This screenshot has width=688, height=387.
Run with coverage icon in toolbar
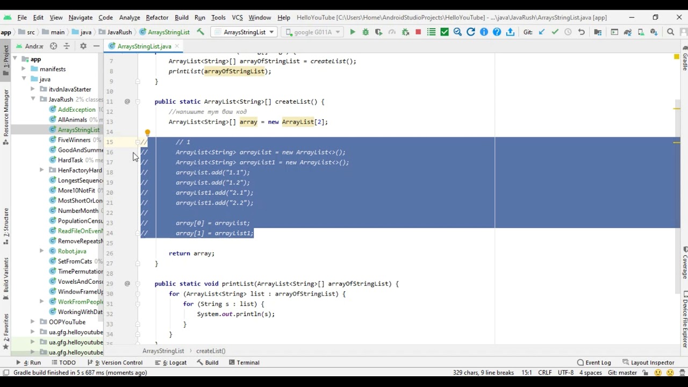point(378,32)
